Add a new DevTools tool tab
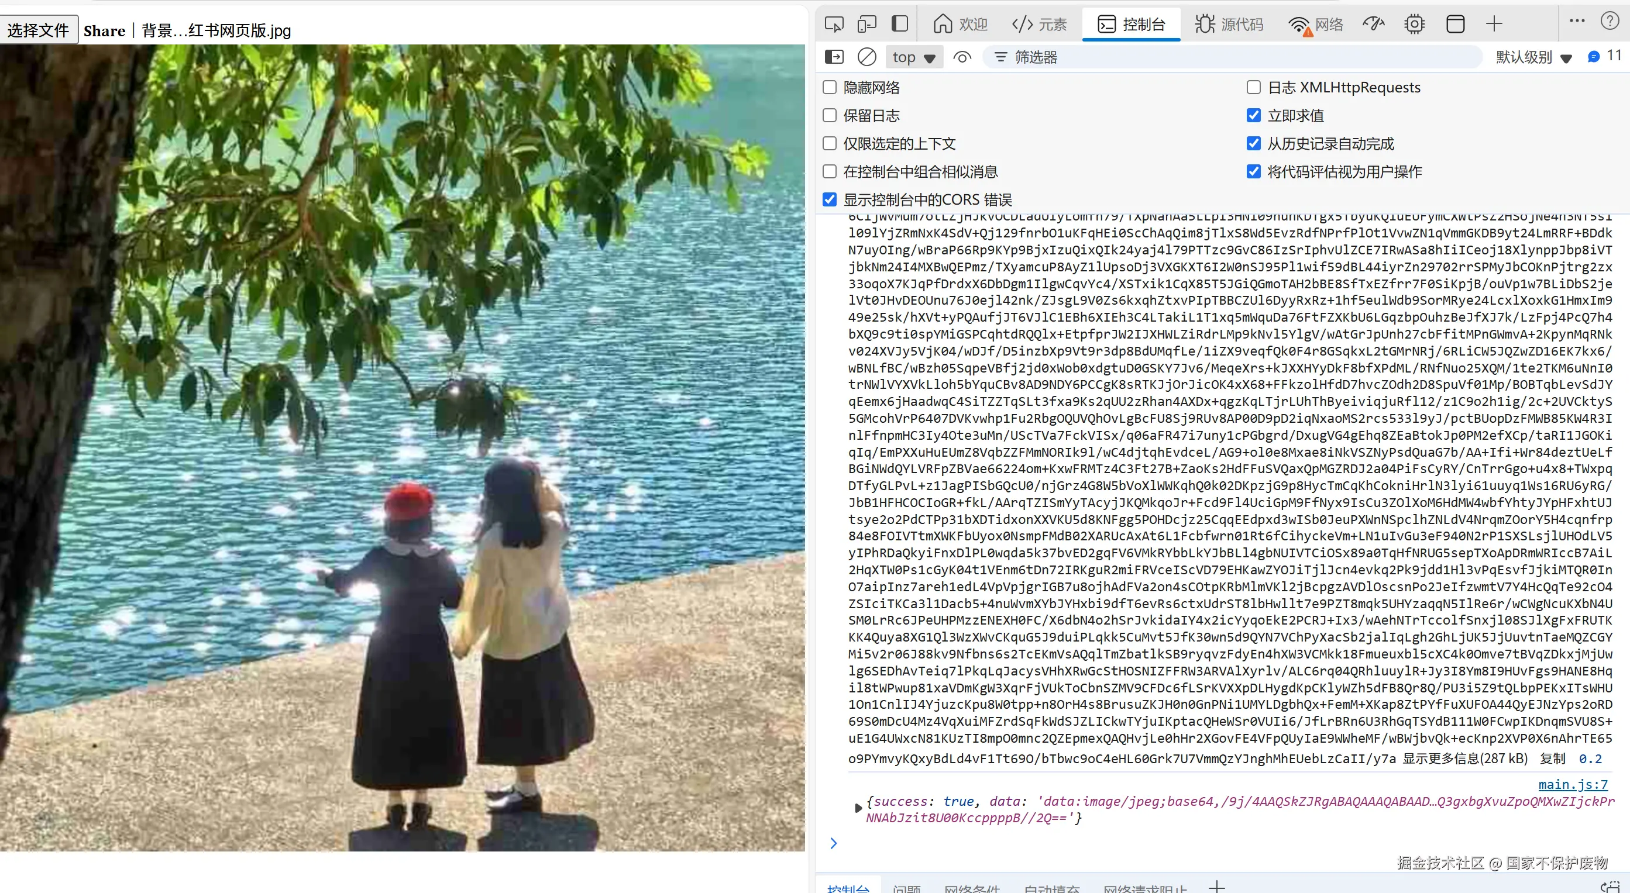Image resolution: width=1630 pixels, height=893 pixels. pos(1494,24)
